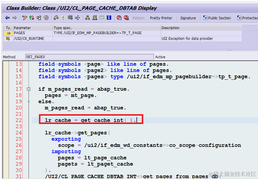Click the Method name field GET_PAGES
This screenshot has width=258, height=179.
tap(89, 57)
